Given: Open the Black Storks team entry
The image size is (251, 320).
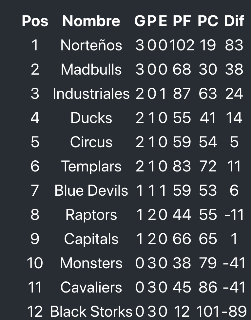Looking at the screenshot, I should [91, 311].
